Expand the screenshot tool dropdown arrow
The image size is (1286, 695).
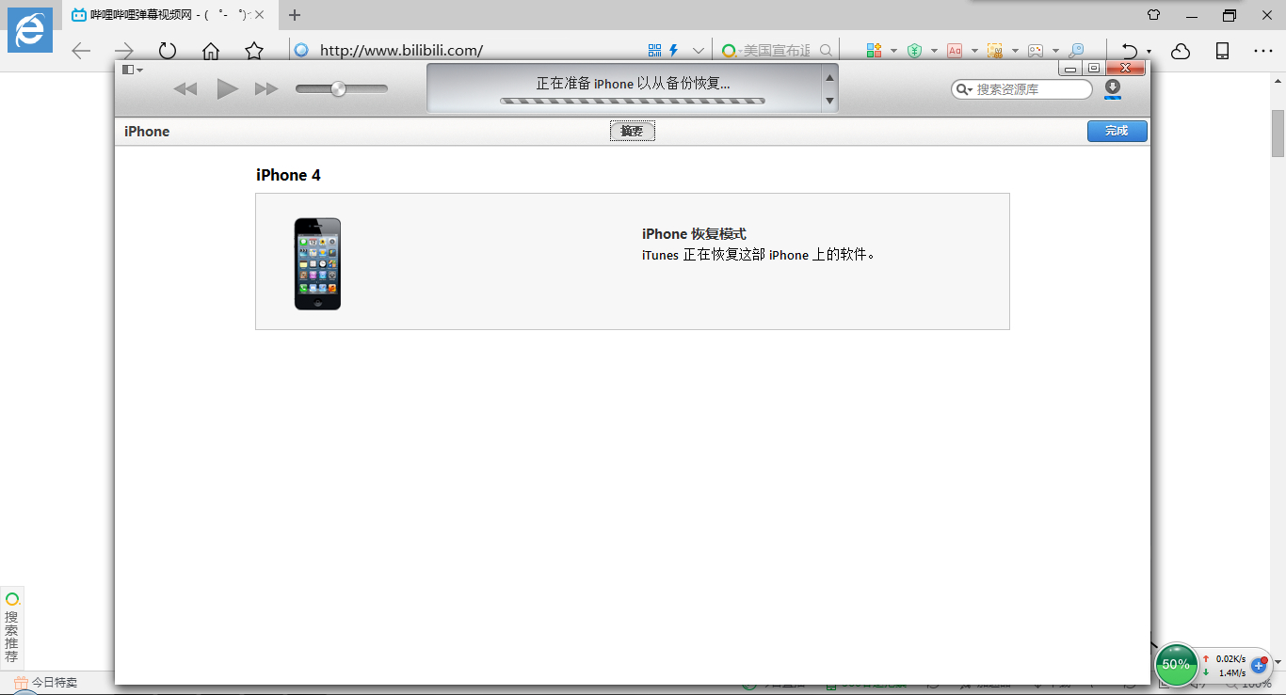click(x=1015, y=51)
